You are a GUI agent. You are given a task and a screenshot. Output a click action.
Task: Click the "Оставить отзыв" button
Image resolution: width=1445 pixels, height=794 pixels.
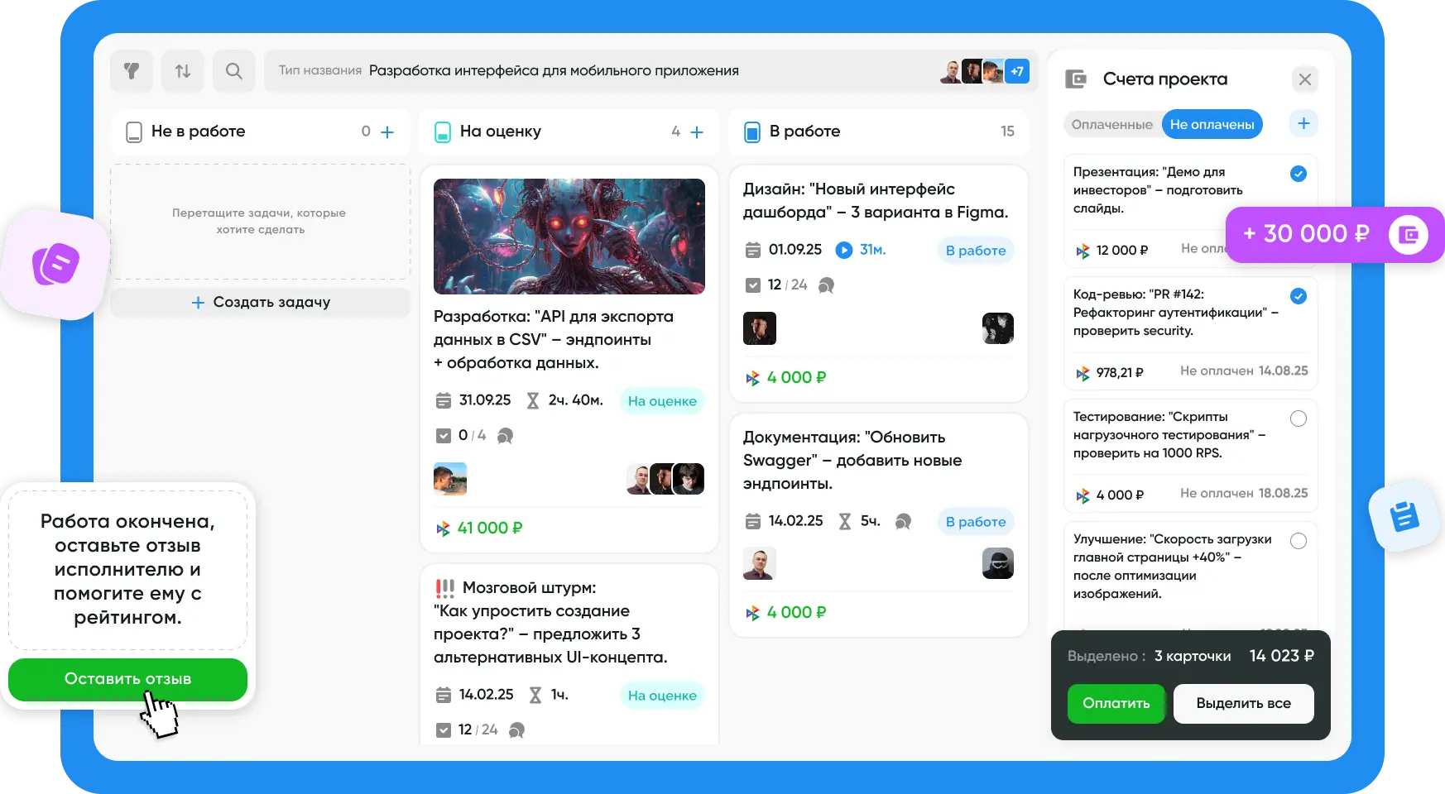pyautogui.click(x=127, y=679)
